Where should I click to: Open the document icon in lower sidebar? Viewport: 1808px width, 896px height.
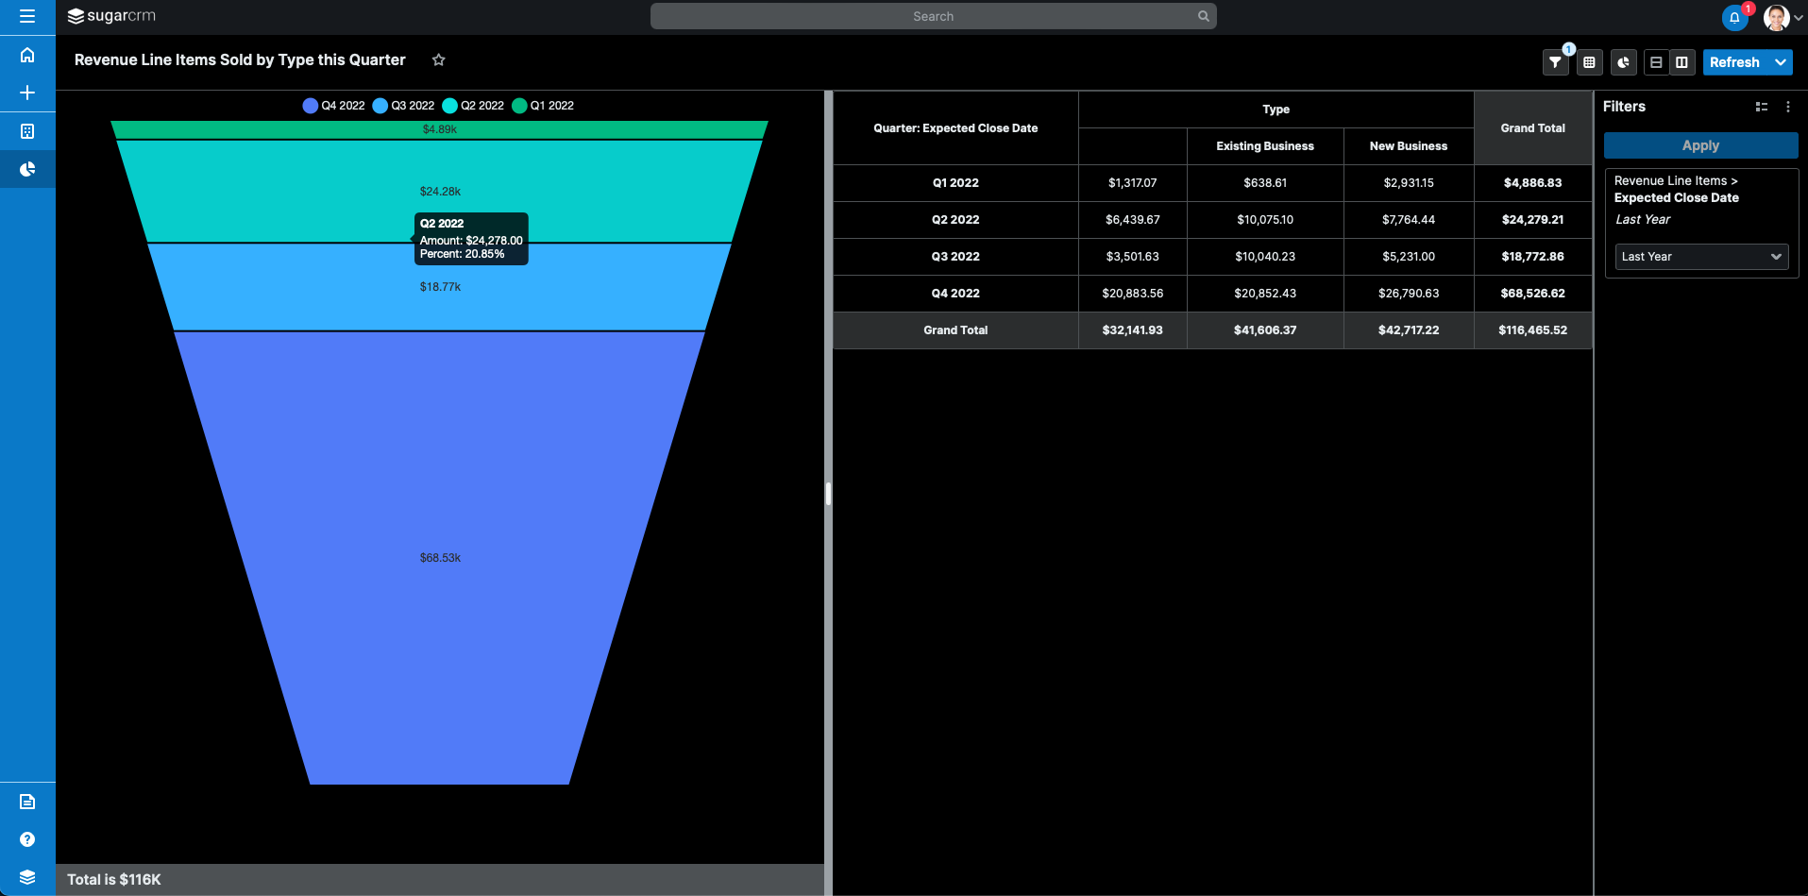coord(27,802)
